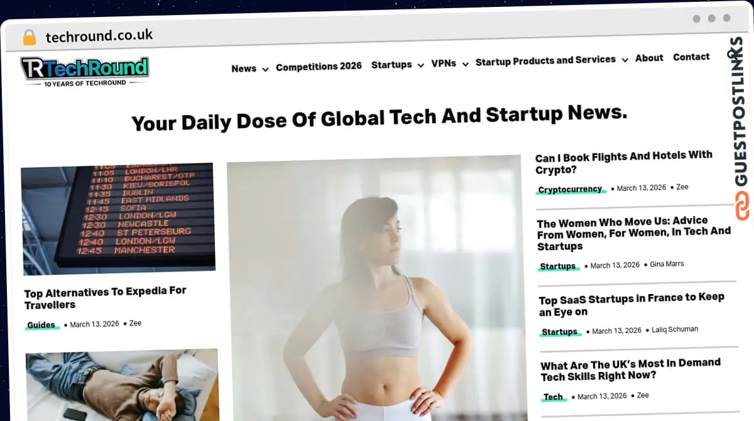Expand the Startups dropdown arrow

point(420,65)
